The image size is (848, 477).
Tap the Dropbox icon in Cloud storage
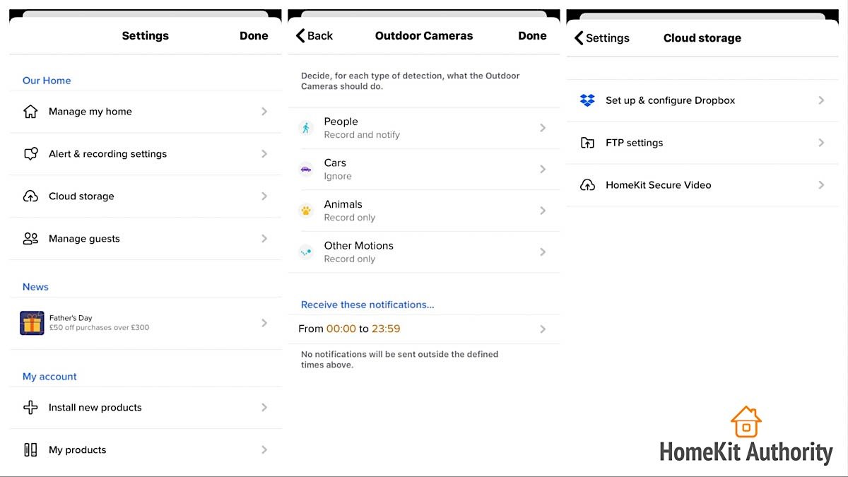click(587, 100)
